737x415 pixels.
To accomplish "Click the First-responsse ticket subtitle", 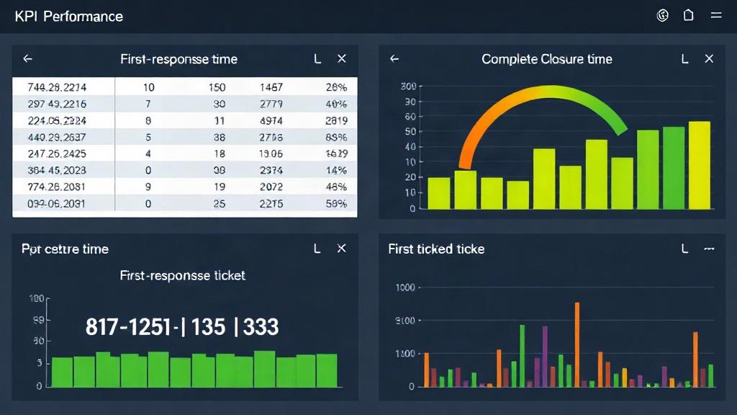I will click(x=182, y=275).
